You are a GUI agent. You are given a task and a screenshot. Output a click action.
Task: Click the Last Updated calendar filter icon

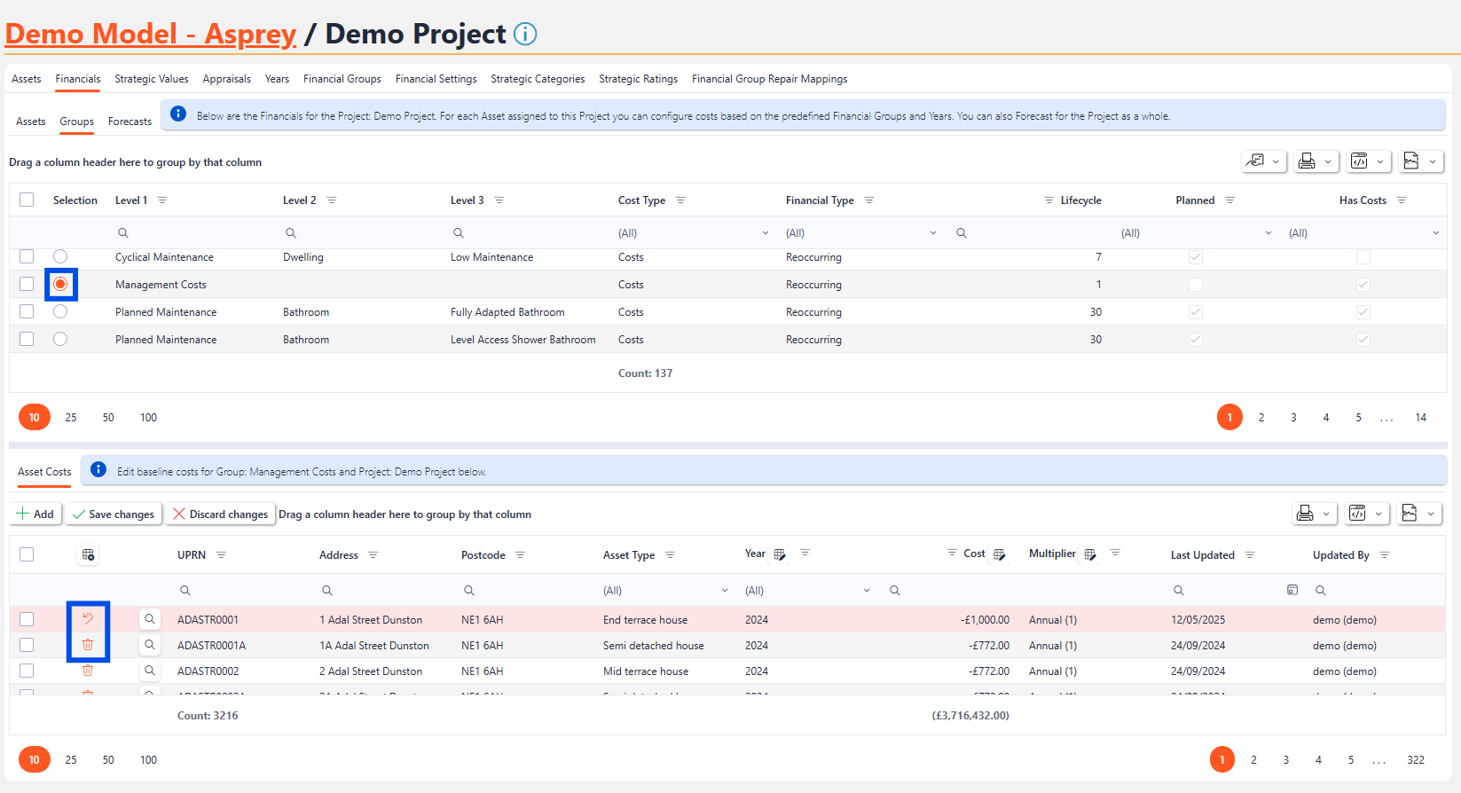click(1292, 590)
